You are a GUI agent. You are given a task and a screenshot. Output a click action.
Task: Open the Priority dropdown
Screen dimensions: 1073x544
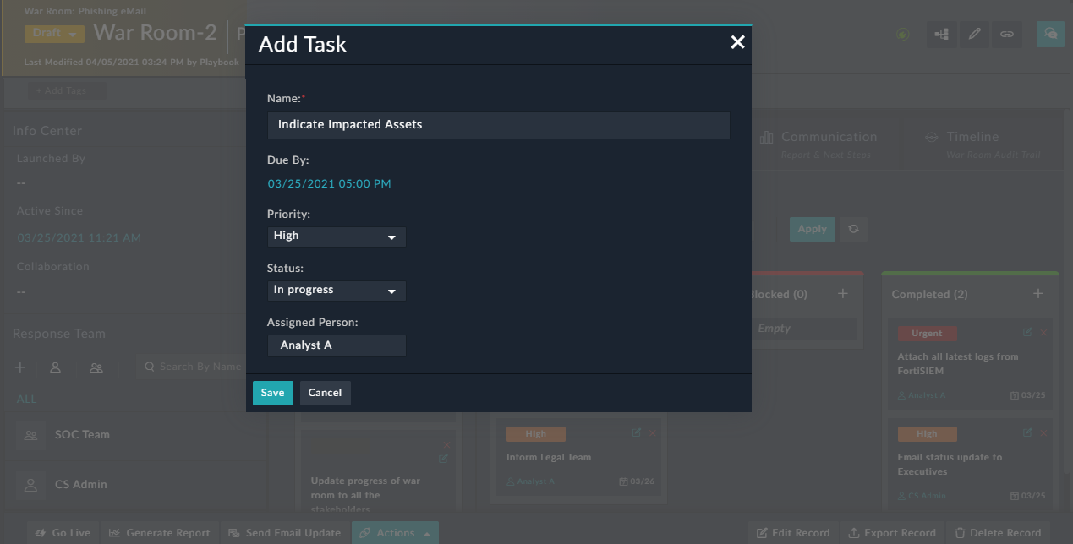[x=336, y=237]
